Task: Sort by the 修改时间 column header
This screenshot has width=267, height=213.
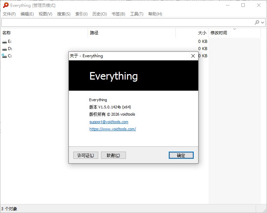Action: (234, 33)
